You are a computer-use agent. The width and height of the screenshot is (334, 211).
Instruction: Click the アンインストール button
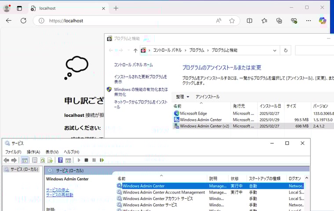[207, 97]
